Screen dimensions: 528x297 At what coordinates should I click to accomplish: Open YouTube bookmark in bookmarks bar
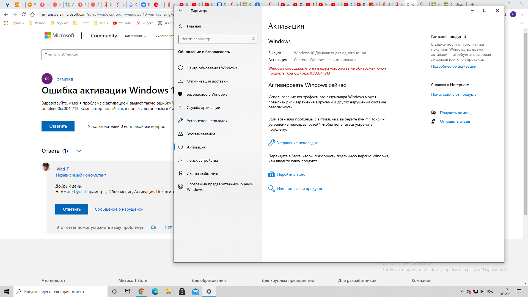122,23
